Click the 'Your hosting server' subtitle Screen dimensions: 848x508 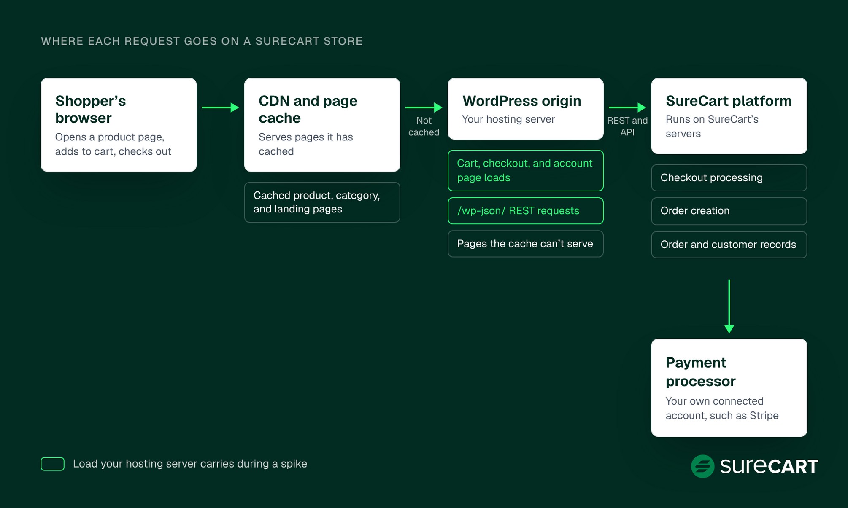(x=508, y=119)
